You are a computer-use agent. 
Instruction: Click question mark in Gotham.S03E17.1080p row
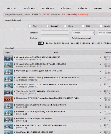click(100, 106)
